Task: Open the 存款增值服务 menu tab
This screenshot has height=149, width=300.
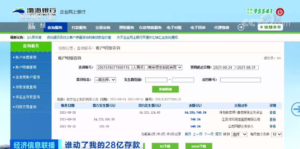Action: [x=151, y=27]
